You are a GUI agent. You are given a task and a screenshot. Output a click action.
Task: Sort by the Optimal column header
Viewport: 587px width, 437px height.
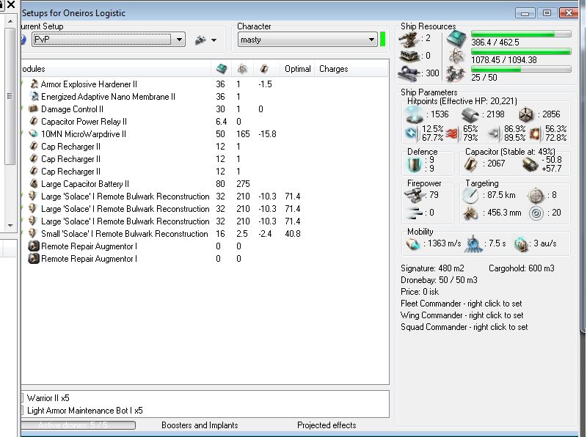coord(298,69)
